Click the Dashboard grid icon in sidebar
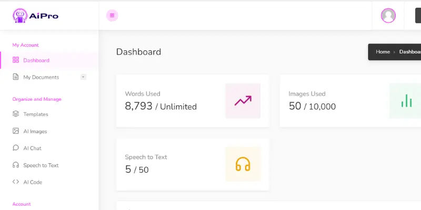421x210 pixels. tap(16, 60)
